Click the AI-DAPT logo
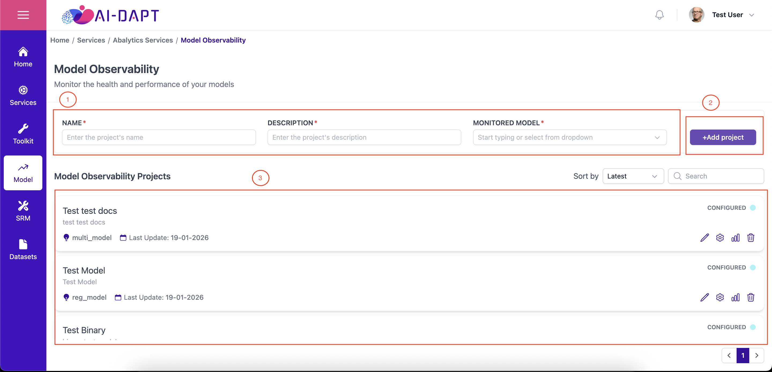 pos(110,15)
